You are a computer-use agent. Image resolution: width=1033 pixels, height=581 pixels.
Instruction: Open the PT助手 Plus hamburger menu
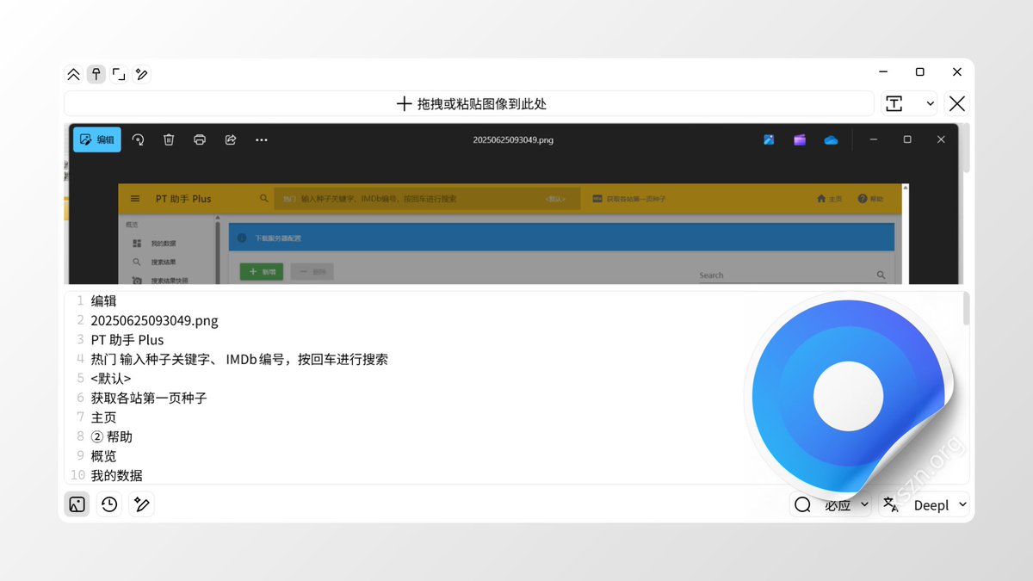pos(134,198)
